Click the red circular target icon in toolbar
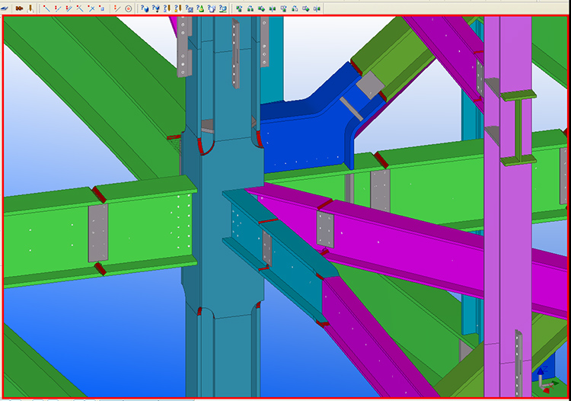Image resolution: width=571 pixels, height=401 pixels. [128, 8]
